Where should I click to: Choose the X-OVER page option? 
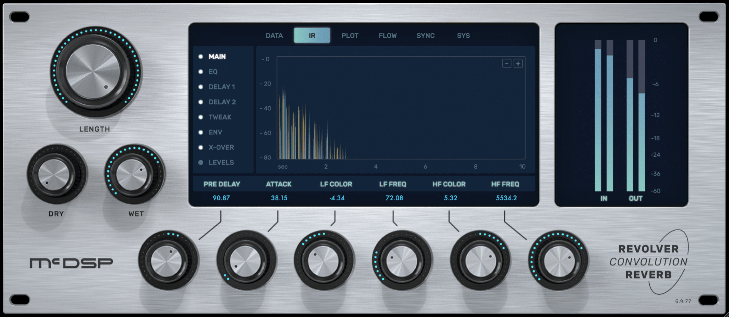pos(221,148)
